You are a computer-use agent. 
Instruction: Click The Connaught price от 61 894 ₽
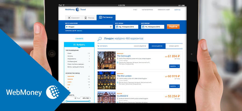pos(172,56)
